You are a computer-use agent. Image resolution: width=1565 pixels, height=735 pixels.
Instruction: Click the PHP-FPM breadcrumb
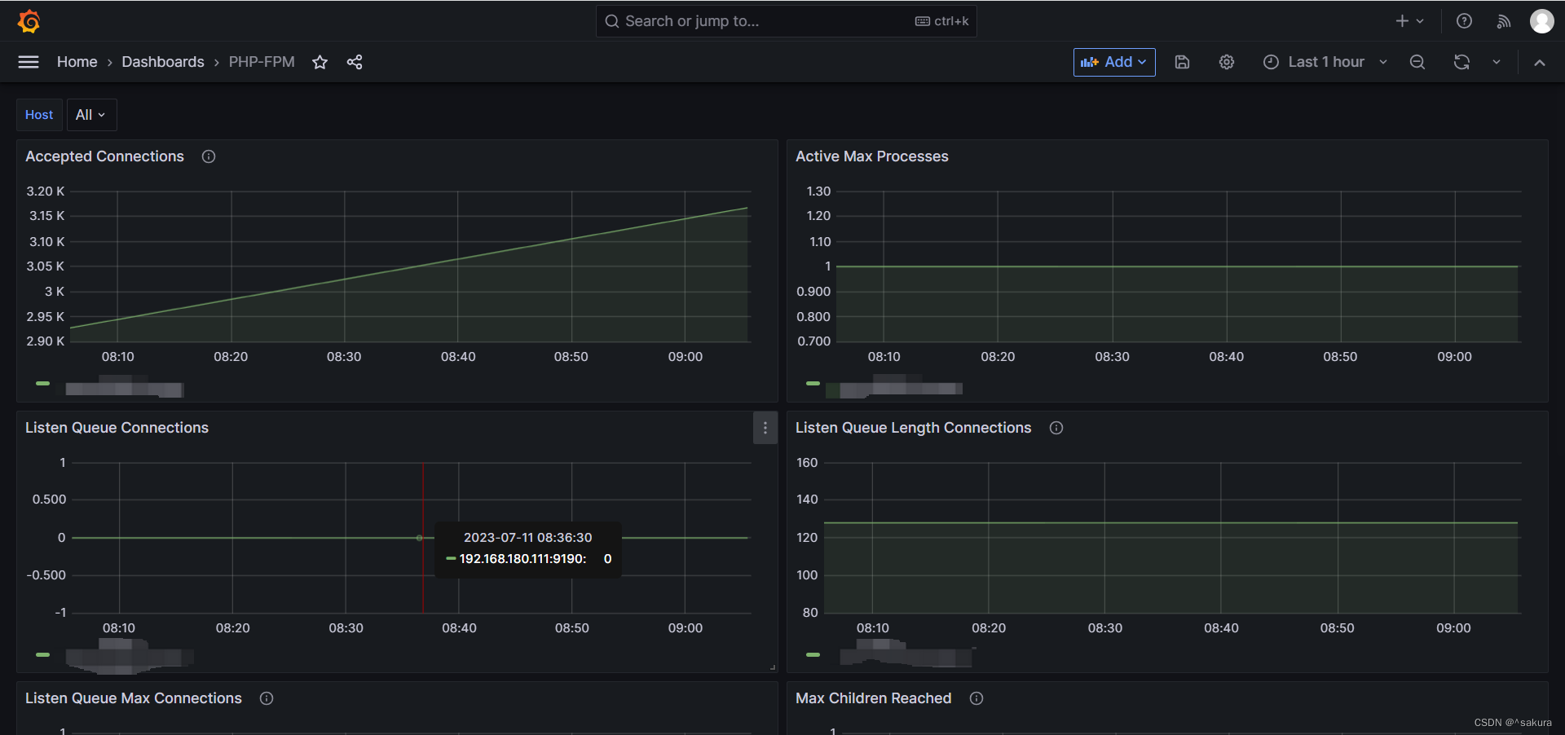262,62
